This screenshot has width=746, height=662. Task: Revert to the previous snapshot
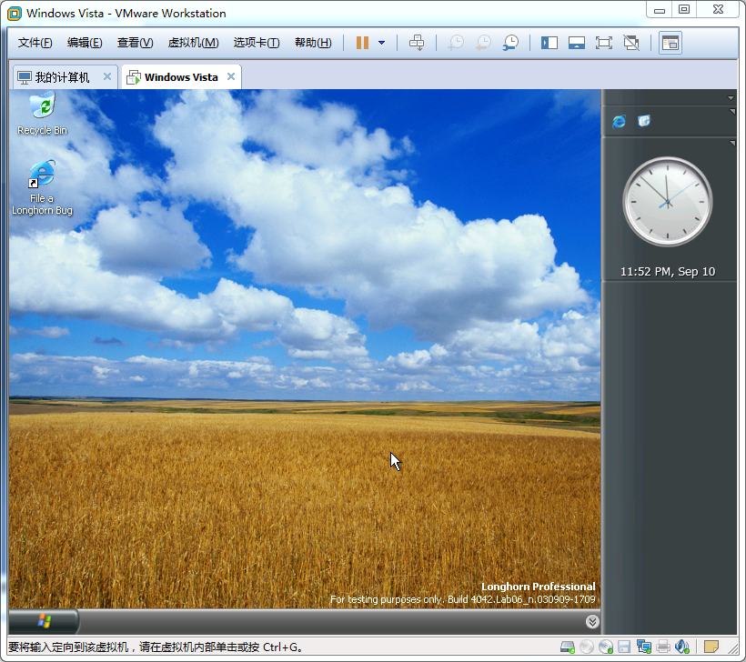483,43
